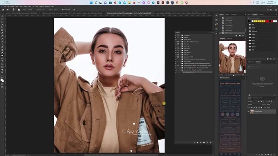Toggle dialog box for Text Effects set
The image size is (278, 156).
coord(178,48)
